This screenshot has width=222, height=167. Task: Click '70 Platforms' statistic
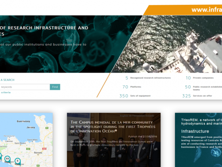pyautogui.click(x=132, y=87)
